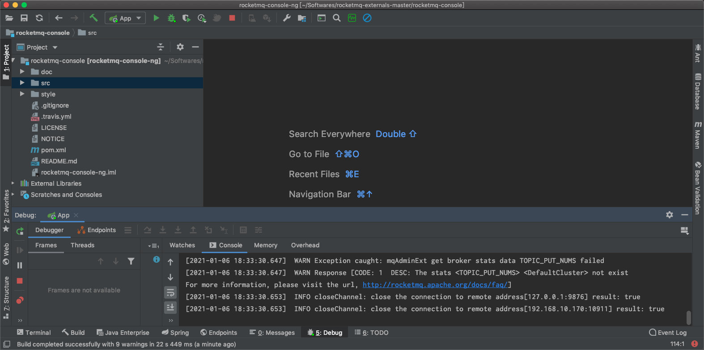Expand the doc folder
Viewport: 704px width, 350px height.
[x=22, y=71]
